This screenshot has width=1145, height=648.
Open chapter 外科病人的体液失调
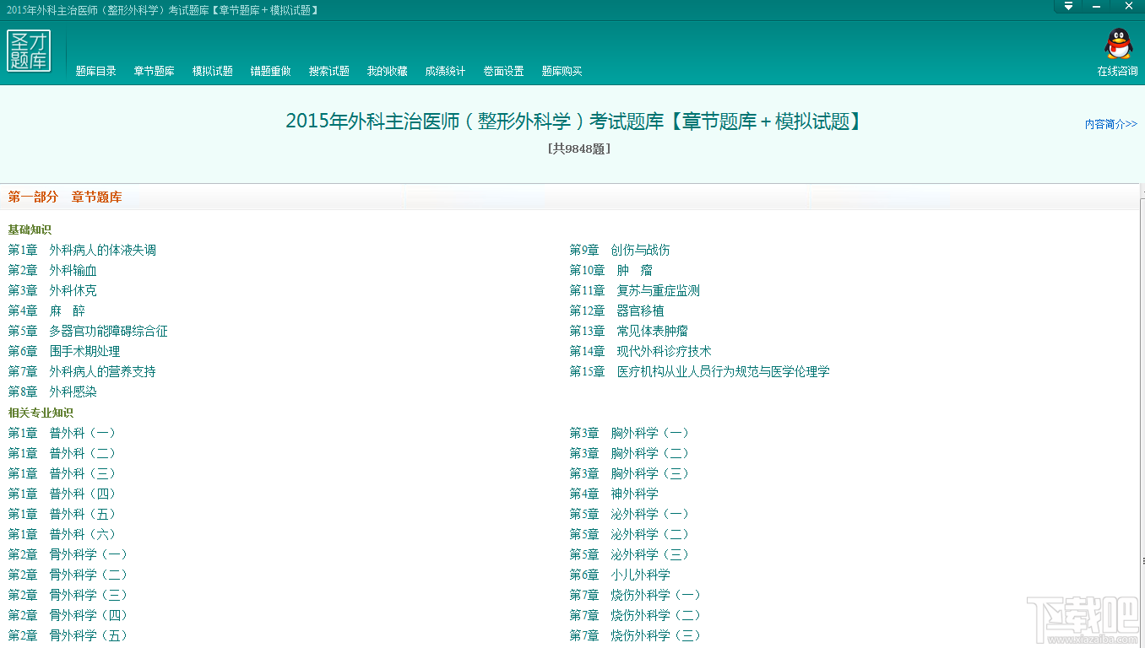click(x=82, y=250)
